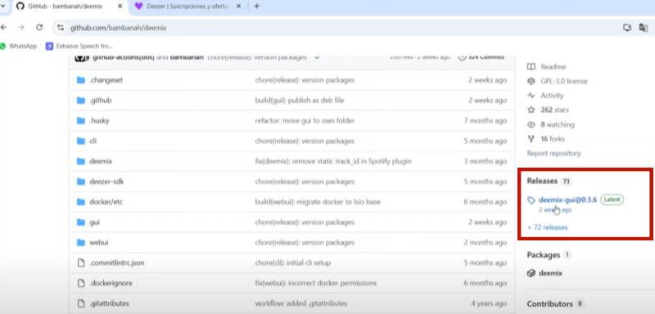This screenshot has height=314, width=655.
Task: Open commit 'workflow: added .gitattributes'
Action: (300, 303)
